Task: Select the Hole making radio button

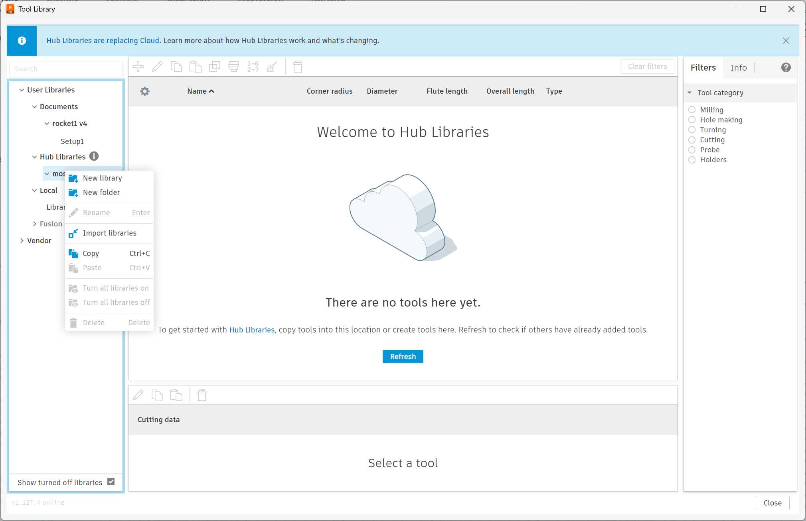Action: [692, 120]
